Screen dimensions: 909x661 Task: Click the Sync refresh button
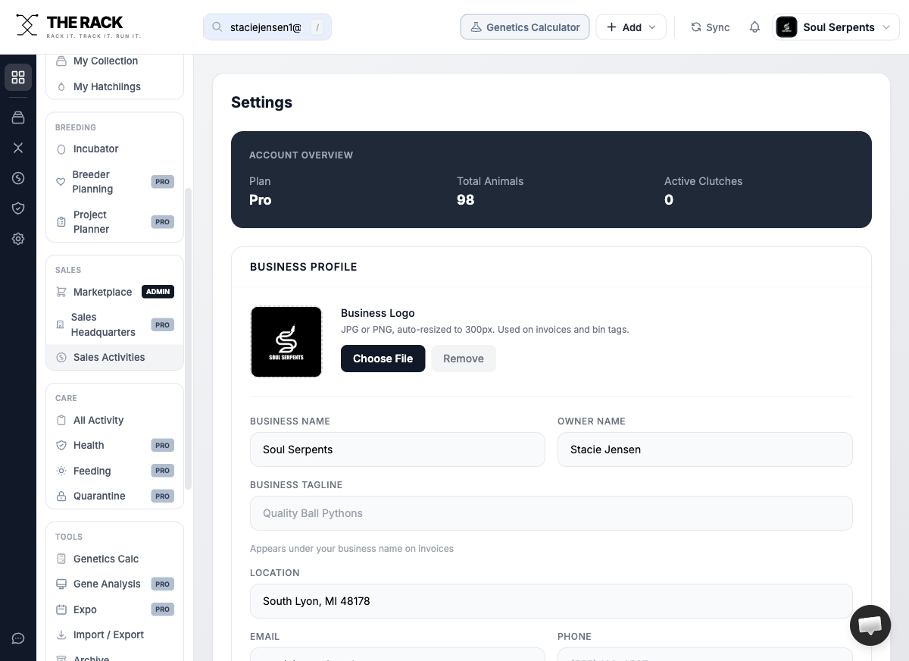(x=710, y=27)
